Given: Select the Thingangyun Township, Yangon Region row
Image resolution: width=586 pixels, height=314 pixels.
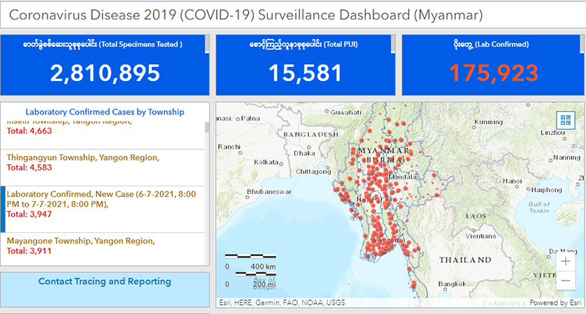Looking at the screenshot, I should [103, 167].
